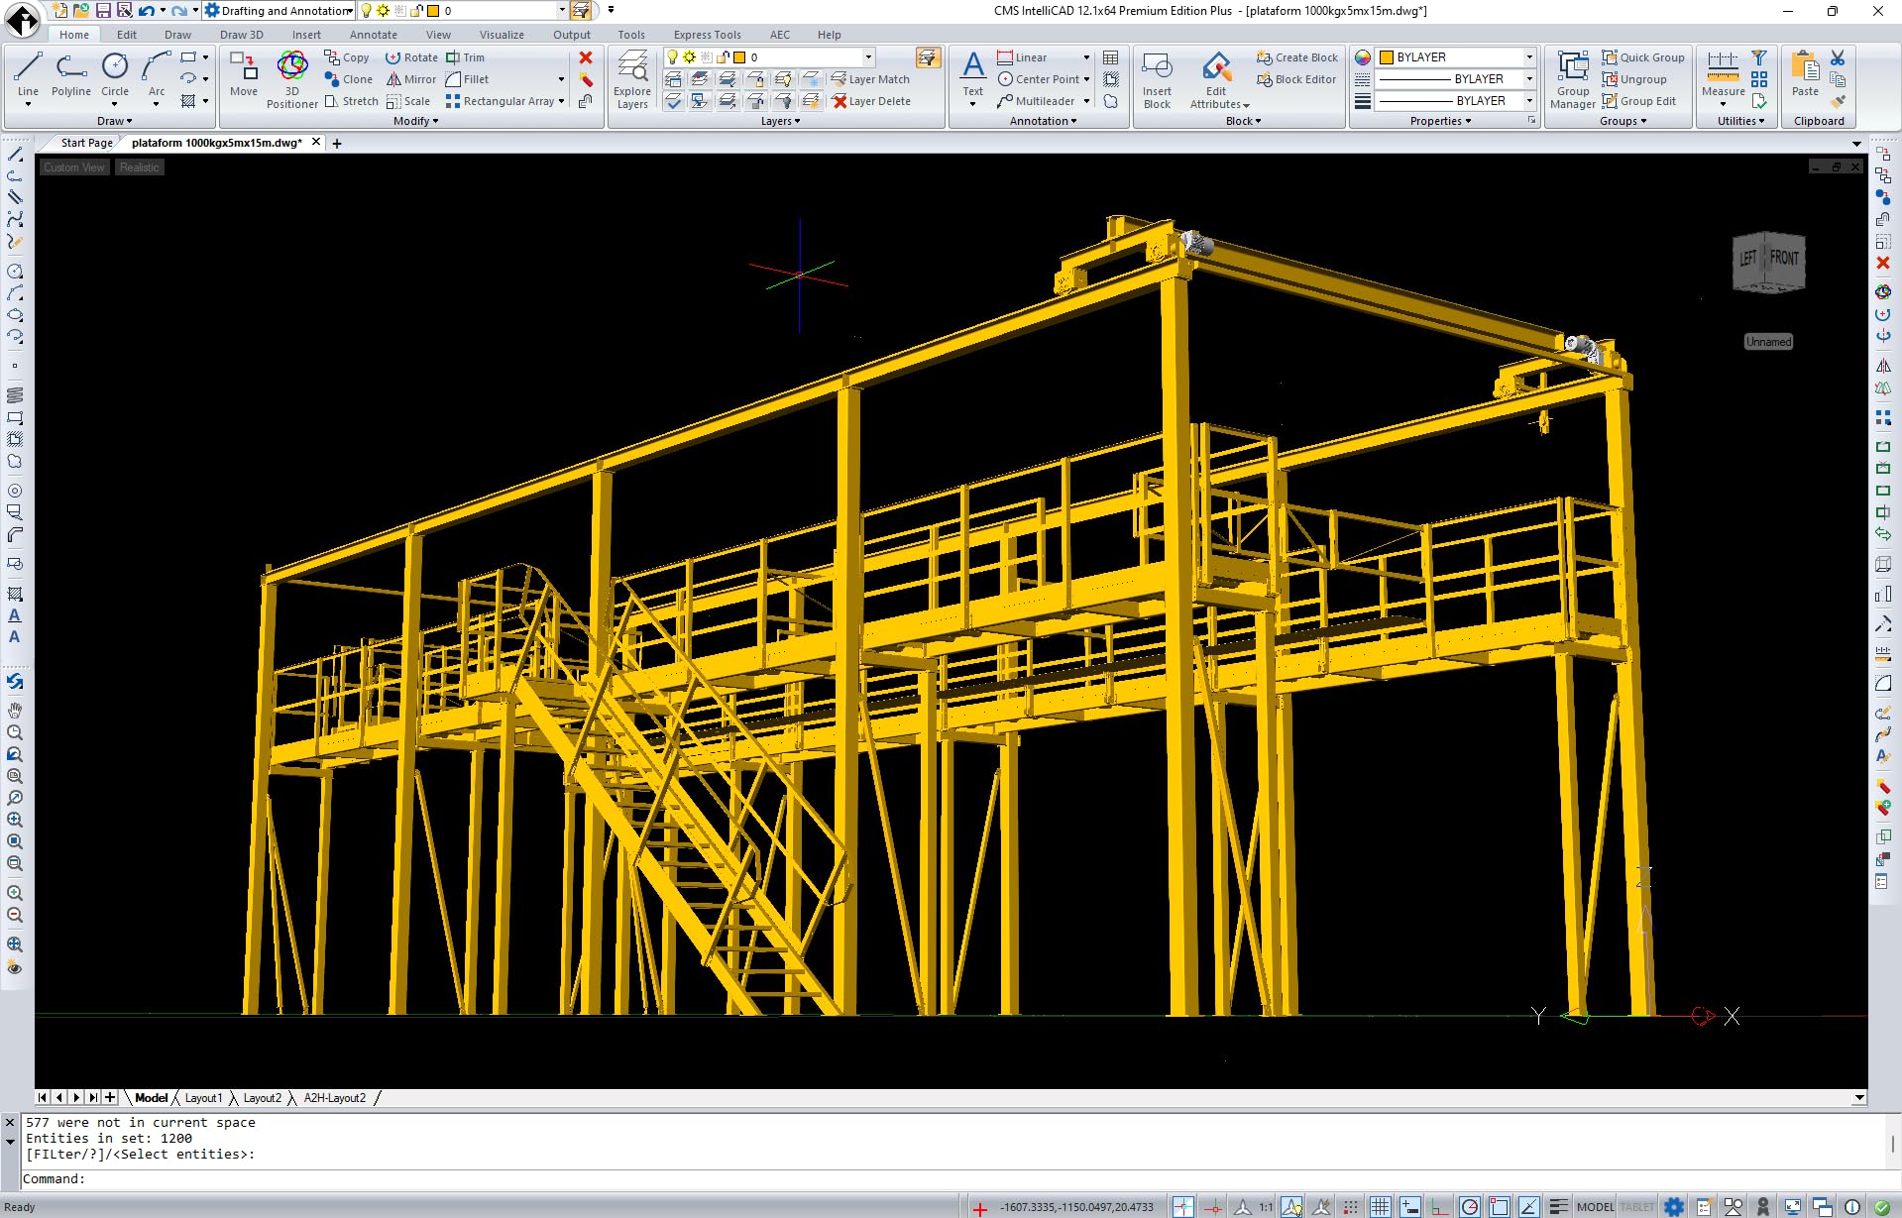Switch to the Start Page tab
The width and height of the screenshot is (1902, 1218).
coord(86,143)
